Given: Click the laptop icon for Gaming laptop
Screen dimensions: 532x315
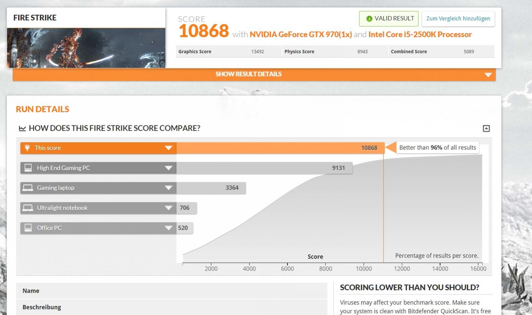Looking at the screenshot, I should 28,188.
